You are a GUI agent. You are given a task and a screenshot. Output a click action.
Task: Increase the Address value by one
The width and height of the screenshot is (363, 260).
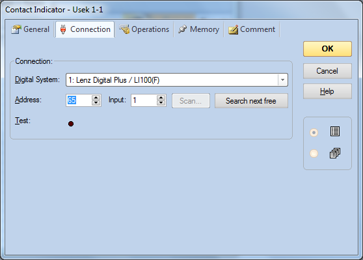click(x=96, y=98)
